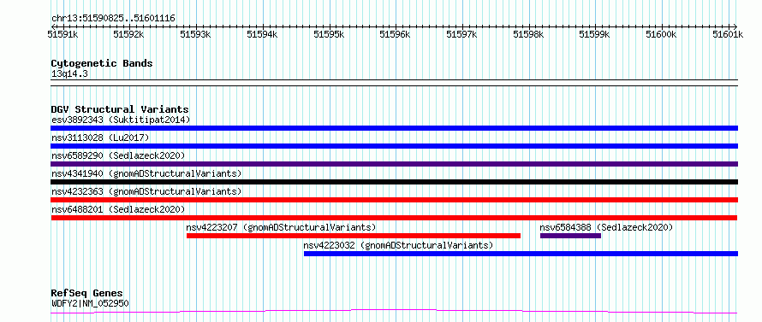Click the nsv4223207 red variant bar
Image resolution: width=762 pixels, height=322 pixels.
point(354,236)
